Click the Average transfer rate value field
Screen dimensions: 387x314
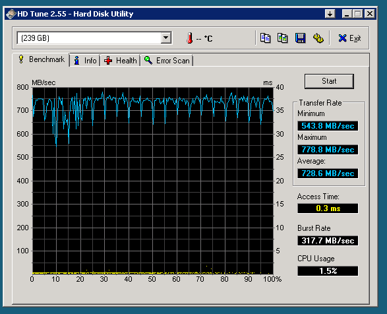coord(328,173)
